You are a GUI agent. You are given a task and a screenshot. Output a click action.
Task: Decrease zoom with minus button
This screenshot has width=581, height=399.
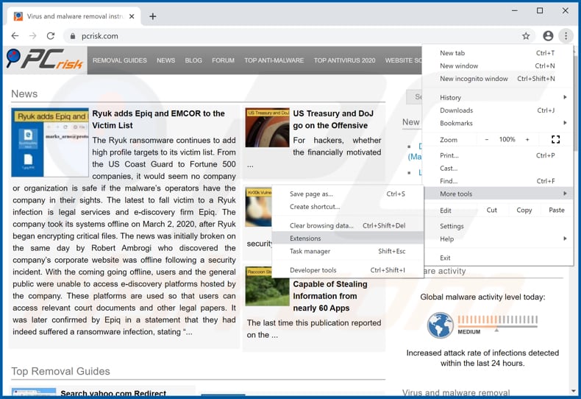(486, 140)
